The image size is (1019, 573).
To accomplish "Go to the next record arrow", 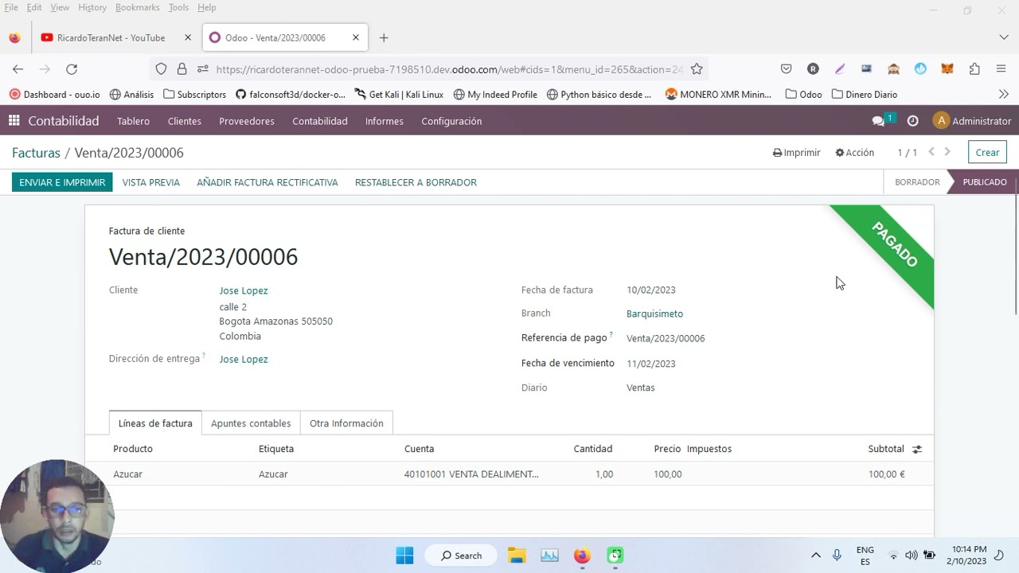I will pyautogui.click(x=947, y=152).
